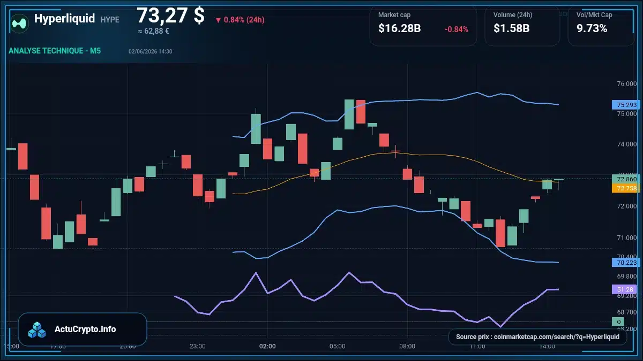
Task: Click the 02/06/2026 14:30 timestamp
Action: pyautogui.click(x=150, y=52)
